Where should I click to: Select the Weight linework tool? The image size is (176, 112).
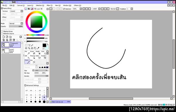point(38,53)
